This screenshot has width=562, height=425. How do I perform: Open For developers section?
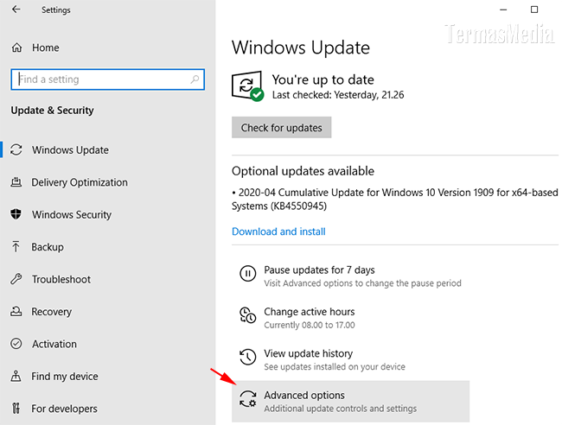coord(64,409)
